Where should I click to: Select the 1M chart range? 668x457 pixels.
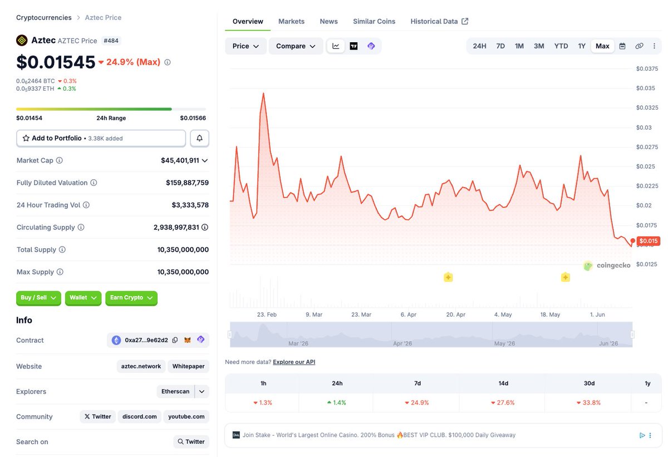519,46
